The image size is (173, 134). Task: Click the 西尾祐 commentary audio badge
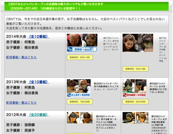point(82,50)
